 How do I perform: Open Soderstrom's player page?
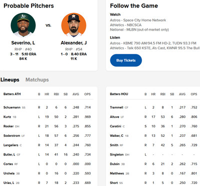(x=11, y=135)
